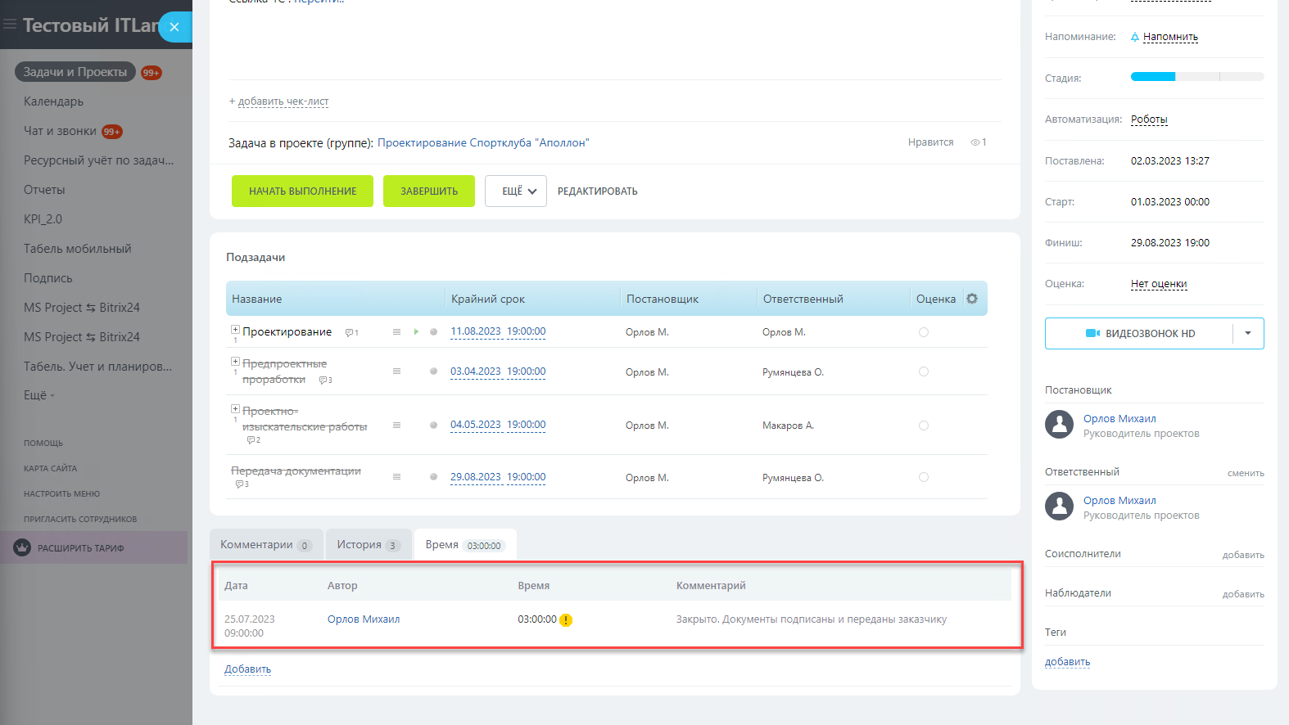
Task: Click Орлов Михаил's avatar under Постановщик
Action: (1059, 425)
